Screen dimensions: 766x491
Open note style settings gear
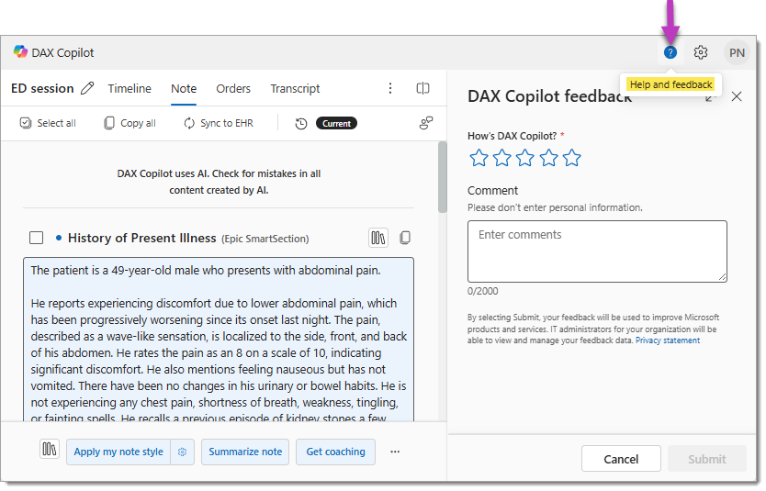pyautogui.click(x=182, y=452)
